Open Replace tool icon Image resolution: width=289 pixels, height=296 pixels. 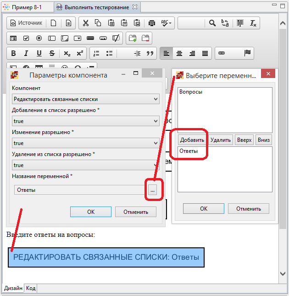coord(225,23)
